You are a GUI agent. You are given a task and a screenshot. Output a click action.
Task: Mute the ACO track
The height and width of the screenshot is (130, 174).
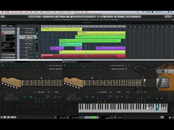(21, 55)
